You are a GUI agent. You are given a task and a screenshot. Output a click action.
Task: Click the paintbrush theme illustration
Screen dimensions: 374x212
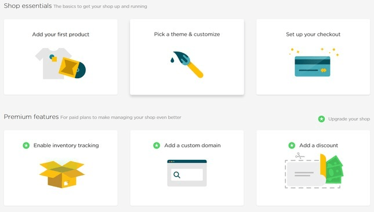[x=187, y=64]
